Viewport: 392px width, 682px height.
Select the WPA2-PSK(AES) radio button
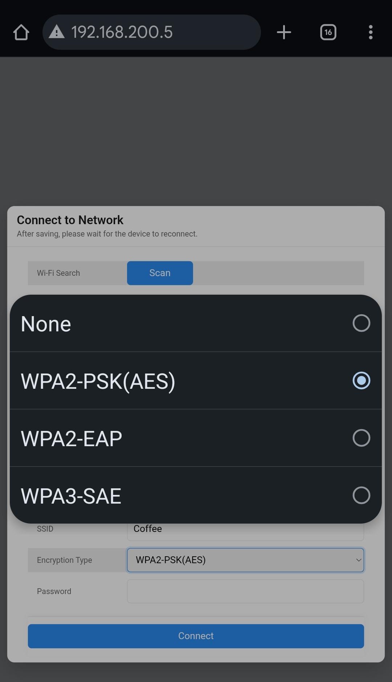pyautogui.click(x=361, y=380)
